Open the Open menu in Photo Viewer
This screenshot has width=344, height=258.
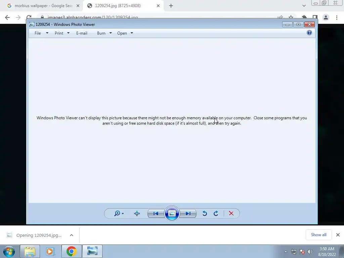coord(122,33)
